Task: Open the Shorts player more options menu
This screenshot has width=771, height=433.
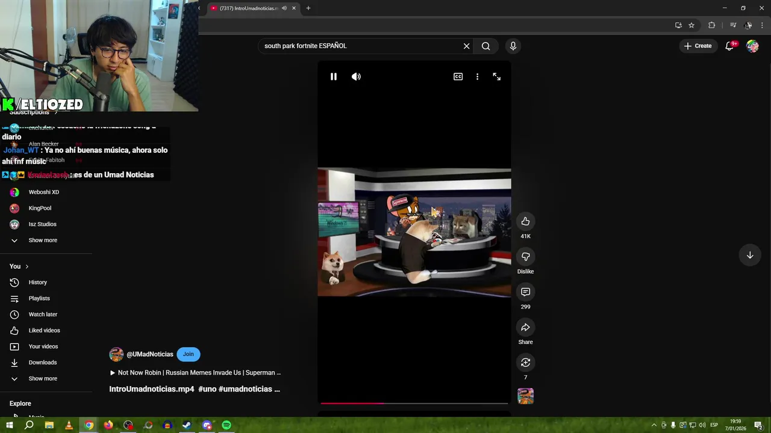Action: pyautogui.click(x=477, y=76)
